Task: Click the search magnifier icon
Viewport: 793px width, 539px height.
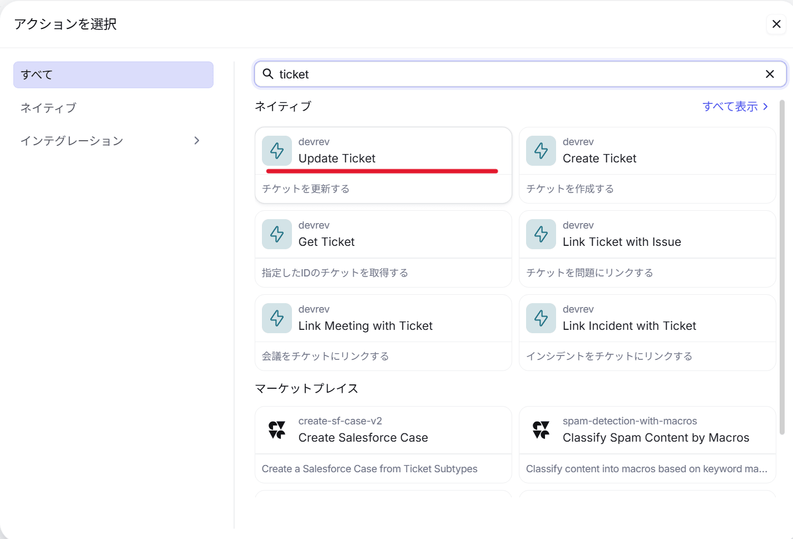Action: click(269, 73)
